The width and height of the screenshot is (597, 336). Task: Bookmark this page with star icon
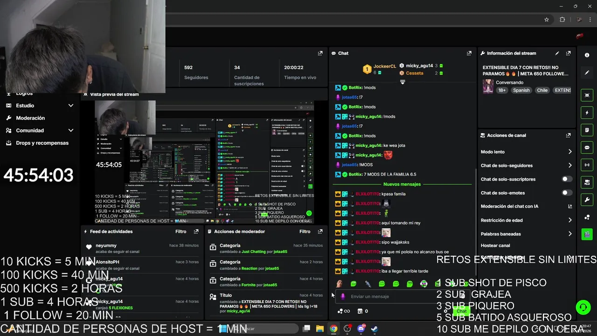click(x=547, y=20)
